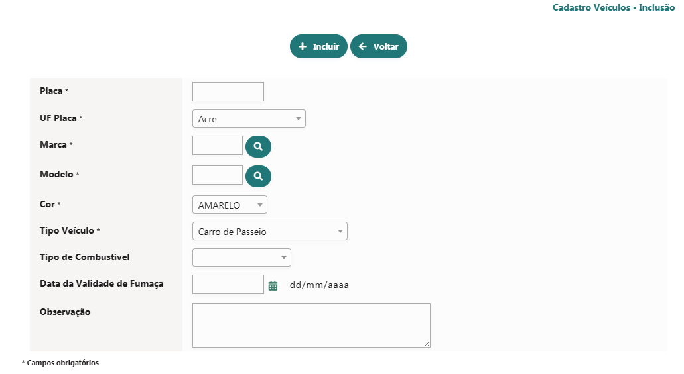The width and height of the screenshot is (684, 374).
Task: Click the Voltar button
Action: point(379,46)
